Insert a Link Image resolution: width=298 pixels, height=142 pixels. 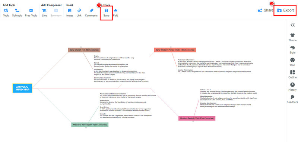79,13
